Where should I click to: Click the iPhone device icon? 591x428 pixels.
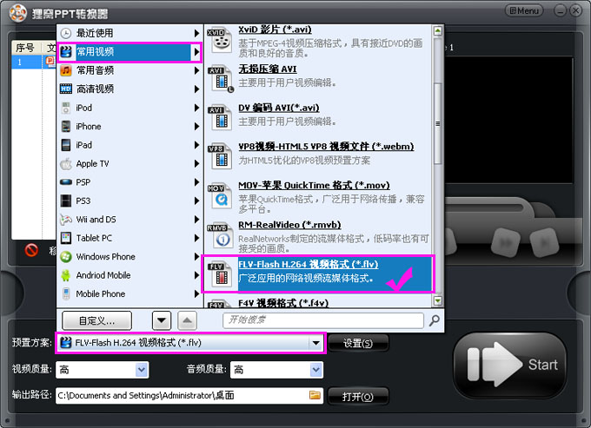[x=65, y=126]
